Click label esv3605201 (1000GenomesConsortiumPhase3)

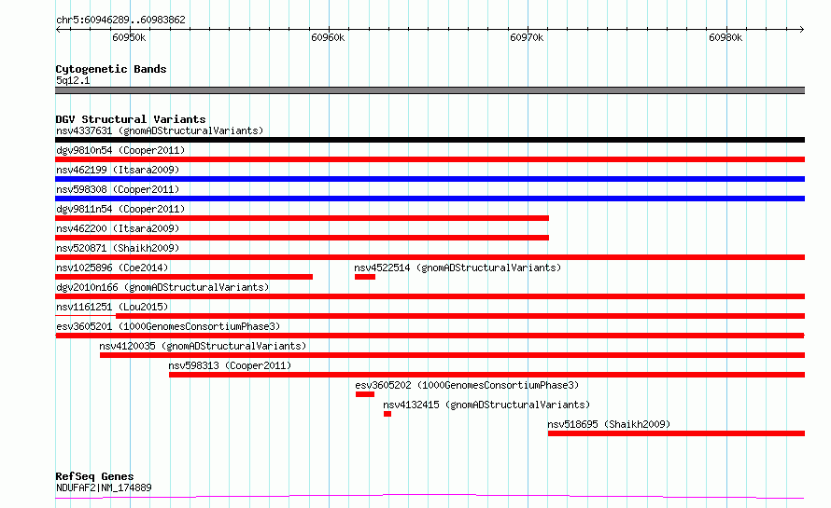(x=168, y=326)
